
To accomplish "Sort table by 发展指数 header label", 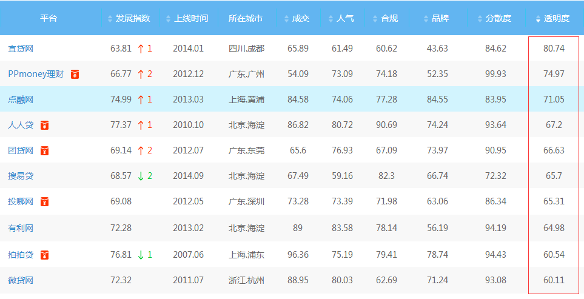I will click(x=133, y=18).
